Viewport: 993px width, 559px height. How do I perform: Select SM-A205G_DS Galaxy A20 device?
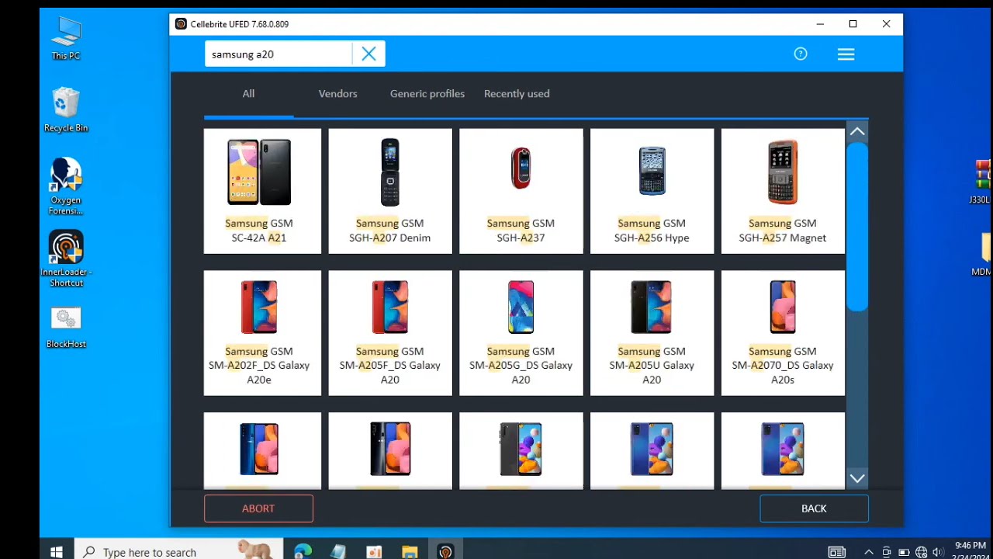pos(521,333)
